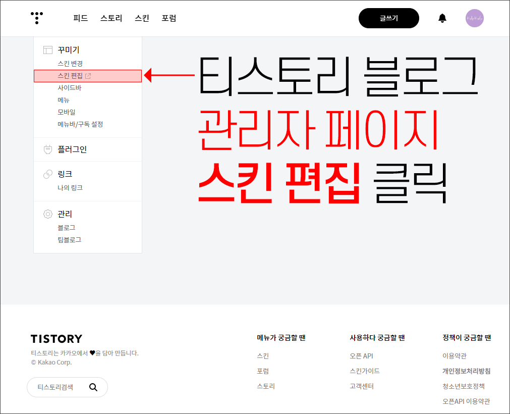Select 사이드바 under 꾸미기
Viewport: 510px width, 414px height.
[70, 88]
